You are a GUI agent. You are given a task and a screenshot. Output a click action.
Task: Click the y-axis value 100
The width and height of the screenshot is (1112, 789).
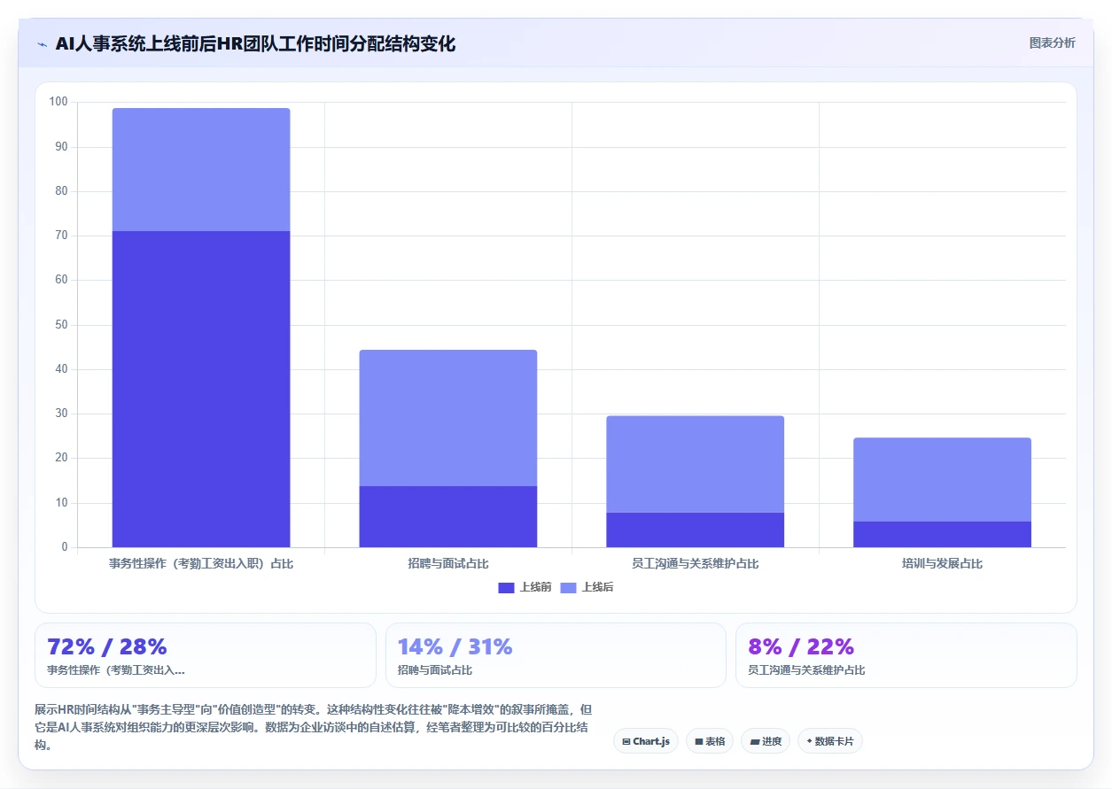click(x=58, y=102)
